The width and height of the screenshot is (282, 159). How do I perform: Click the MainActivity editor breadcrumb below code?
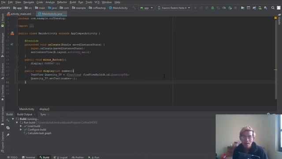(x=26, y=109)
